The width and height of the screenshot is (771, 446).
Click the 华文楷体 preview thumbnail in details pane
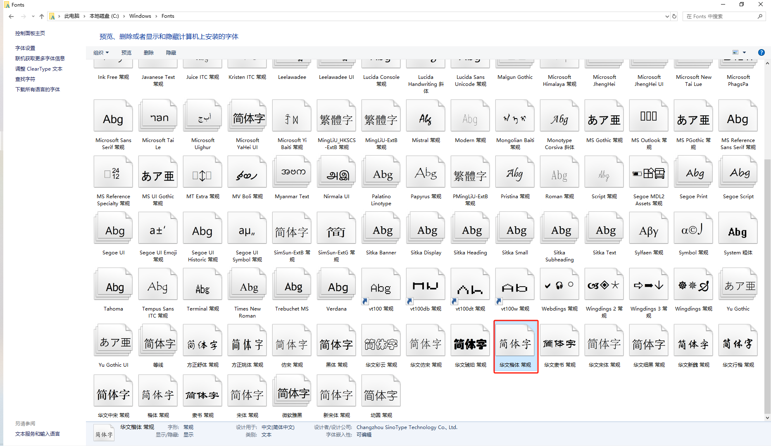(104, 434)
